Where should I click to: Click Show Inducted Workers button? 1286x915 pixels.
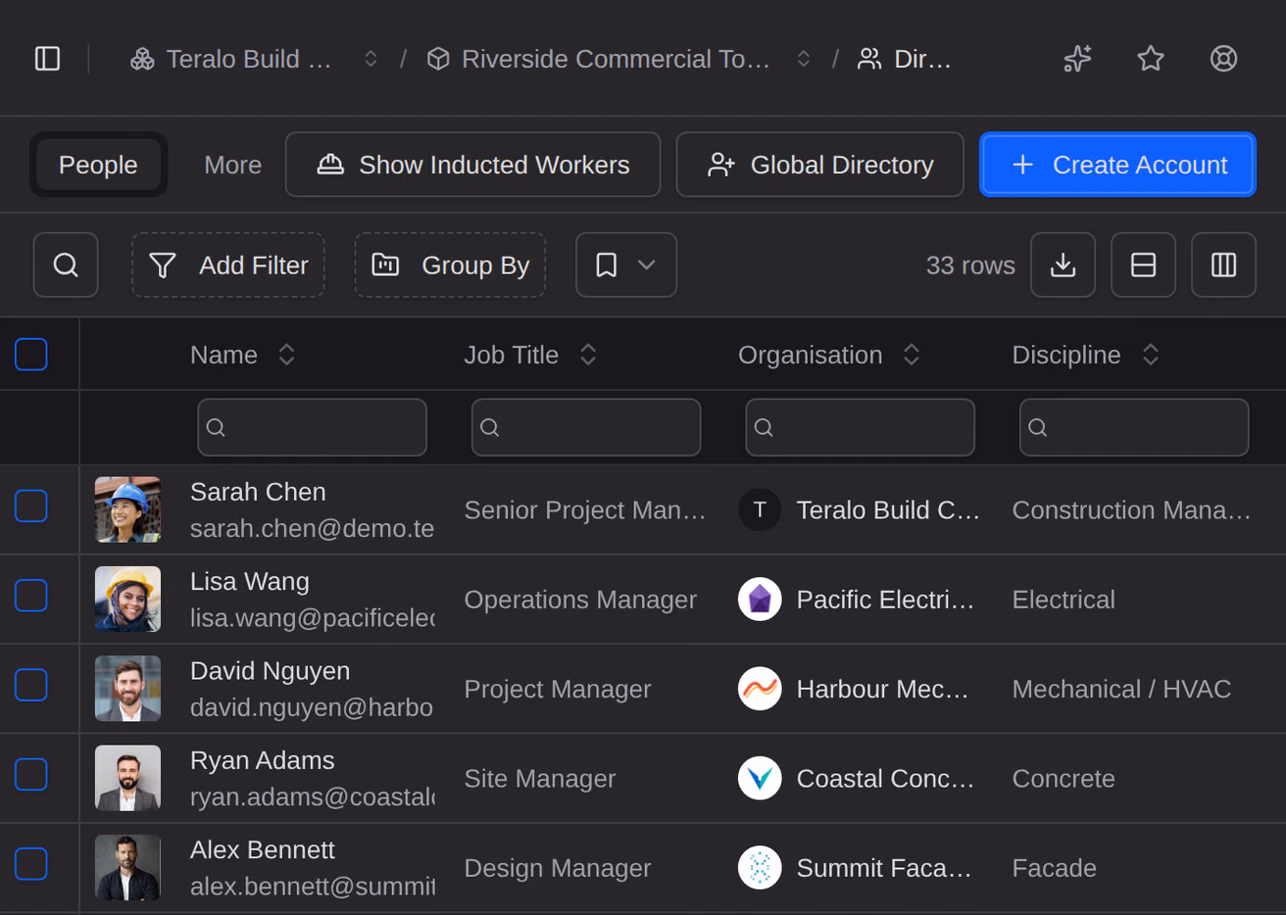click(x=472, y=165)
